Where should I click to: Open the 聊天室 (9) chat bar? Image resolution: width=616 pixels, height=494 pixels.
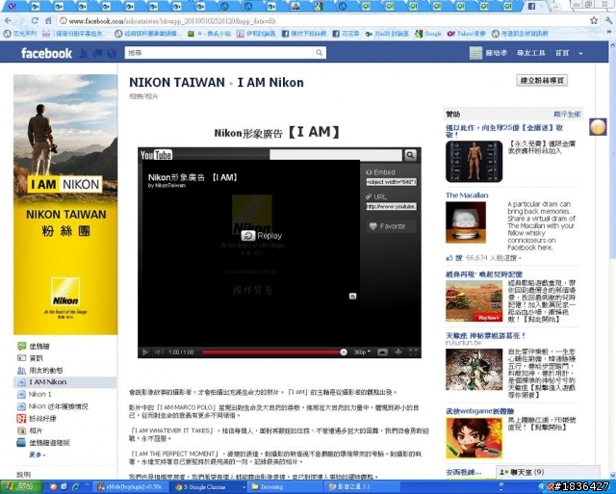point(548,472)
